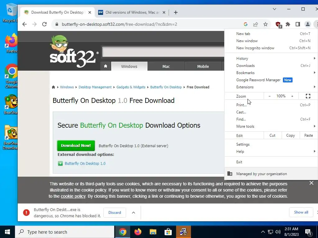The image size is (318, 238).
Task: Click Chrome in the taskbar
Action: pyautogui.click(x=122, y=232)
